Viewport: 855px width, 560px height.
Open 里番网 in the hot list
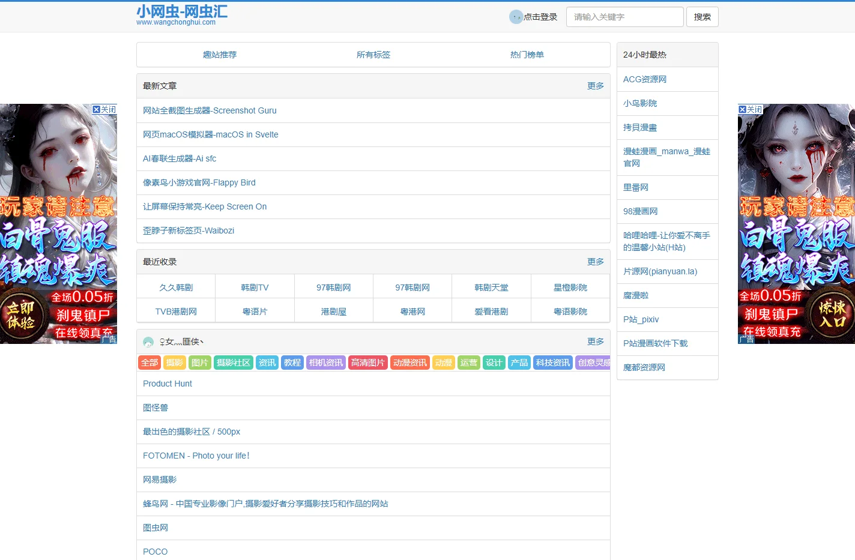pos(636,187)
